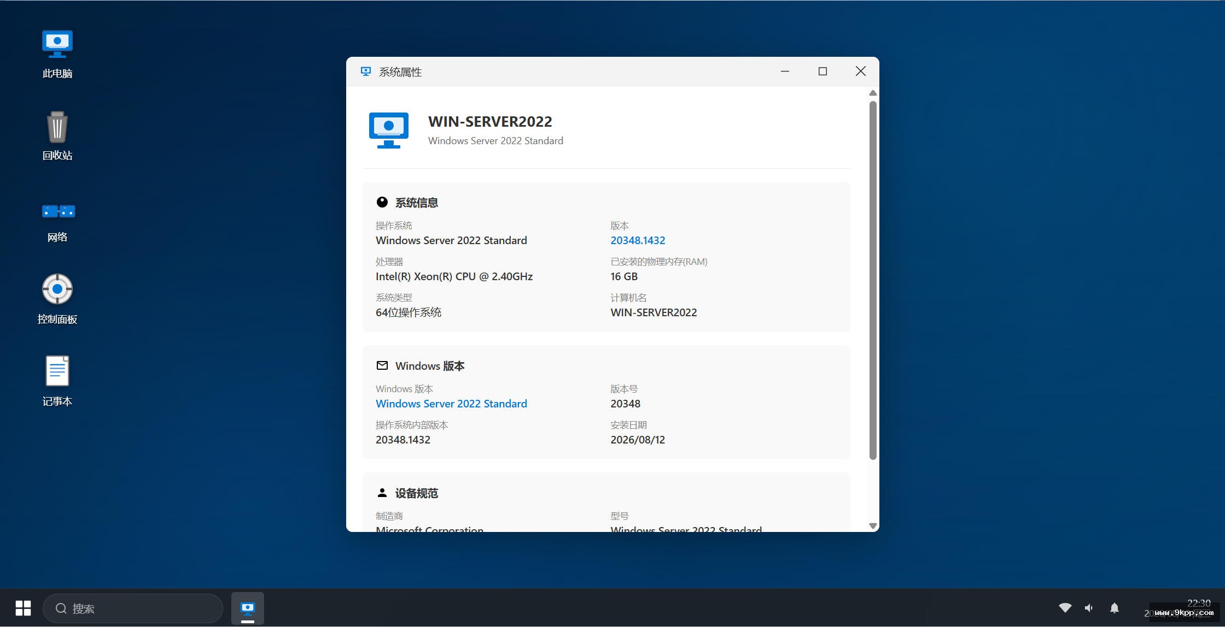The height and width of the screenshot is (627, 1225).
Task: Click the person icon next to 设备规范
Action: (382, 493)
